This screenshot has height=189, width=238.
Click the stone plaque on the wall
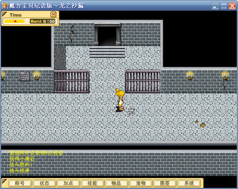[25, 76]
